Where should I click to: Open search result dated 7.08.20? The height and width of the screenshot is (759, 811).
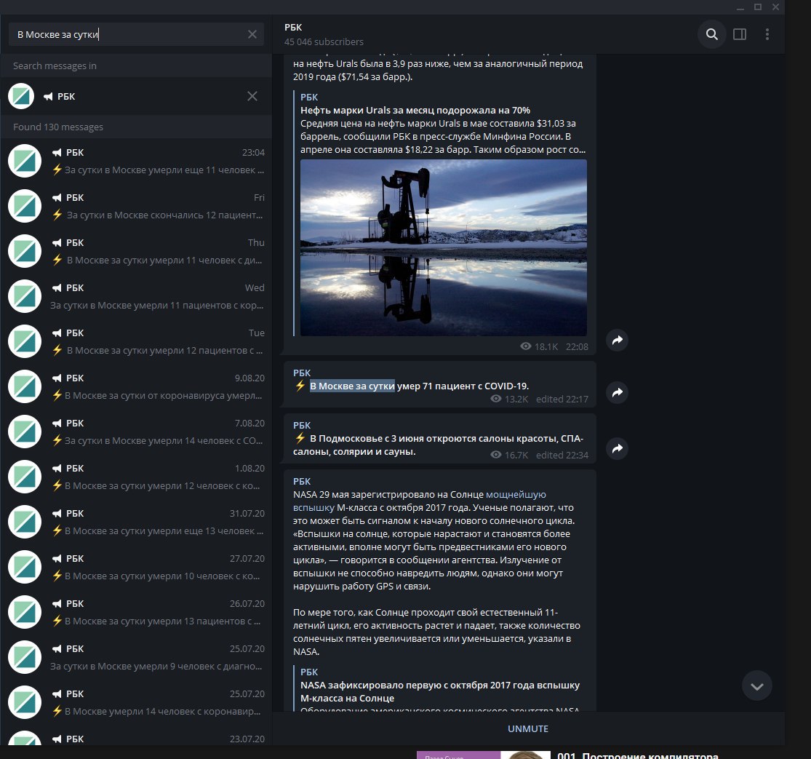pos(136,432)
